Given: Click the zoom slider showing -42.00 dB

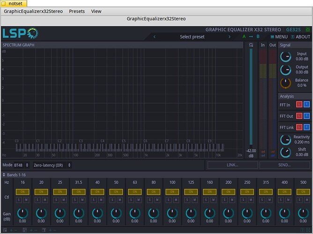Looking at the screenshot, I should 251,98.
